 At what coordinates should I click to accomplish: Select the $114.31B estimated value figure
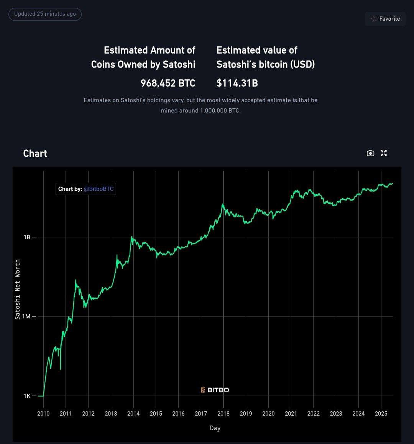(237, 83)
